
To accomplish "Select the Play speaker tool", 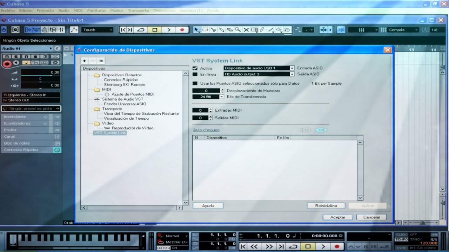I will coord(280,30).
